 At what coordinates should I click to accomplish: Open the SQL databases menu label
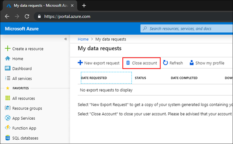pos(25,138)
